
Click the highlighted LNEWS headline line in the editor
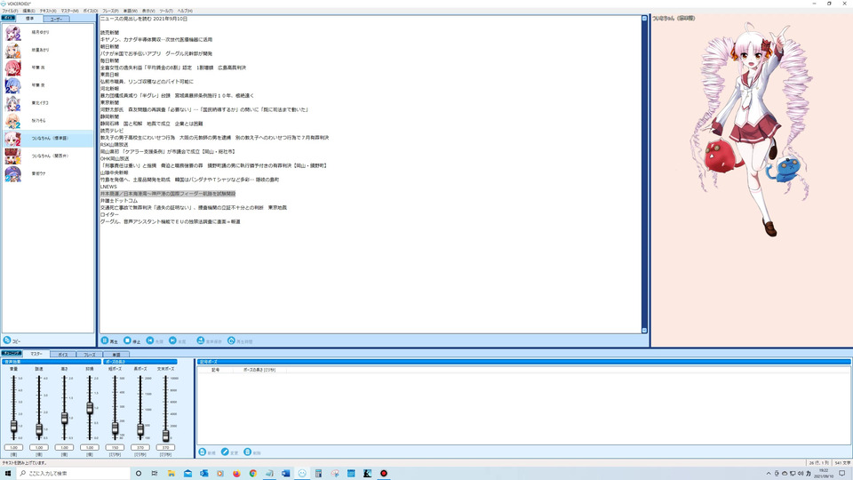click(x=168, y=194)
